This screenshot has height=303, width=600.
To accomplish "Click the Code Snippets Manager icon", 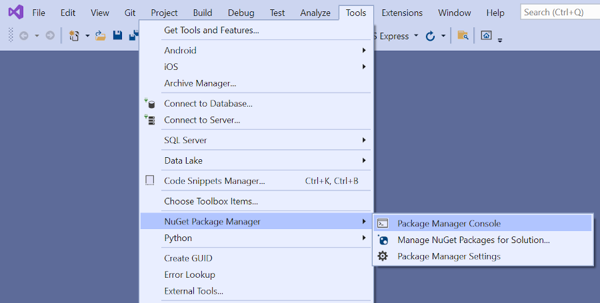I will pos(149,180).
